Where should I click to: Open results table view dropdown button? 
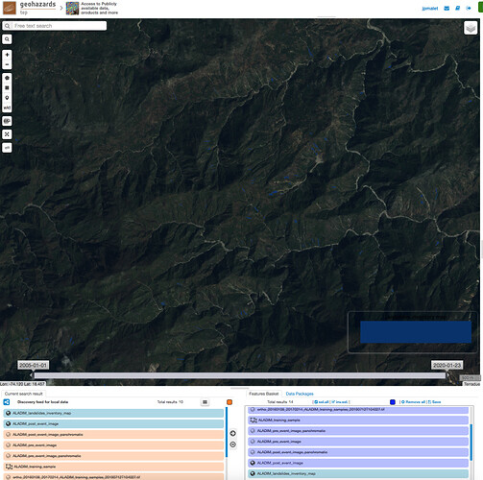(205, 402)
